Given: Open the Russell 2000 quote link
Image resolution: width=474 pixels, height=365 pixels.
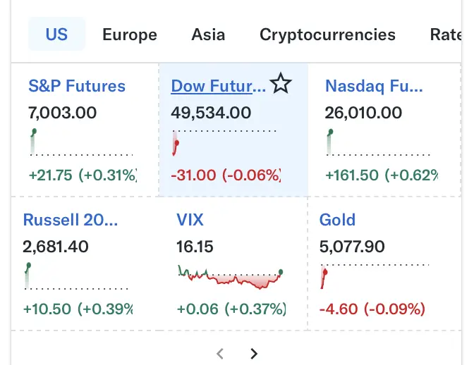Looking at the screenshot, I should tap(71, 219).
